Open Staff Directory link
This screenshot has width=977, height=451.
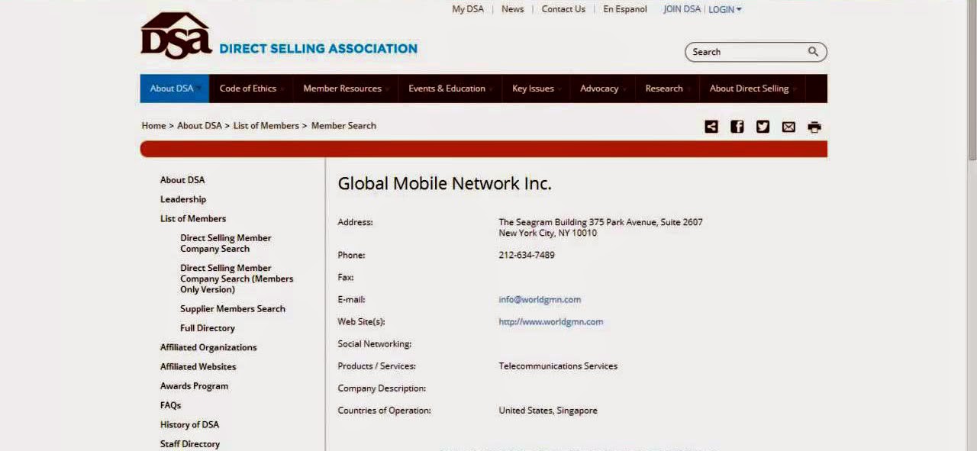[190, 444]
